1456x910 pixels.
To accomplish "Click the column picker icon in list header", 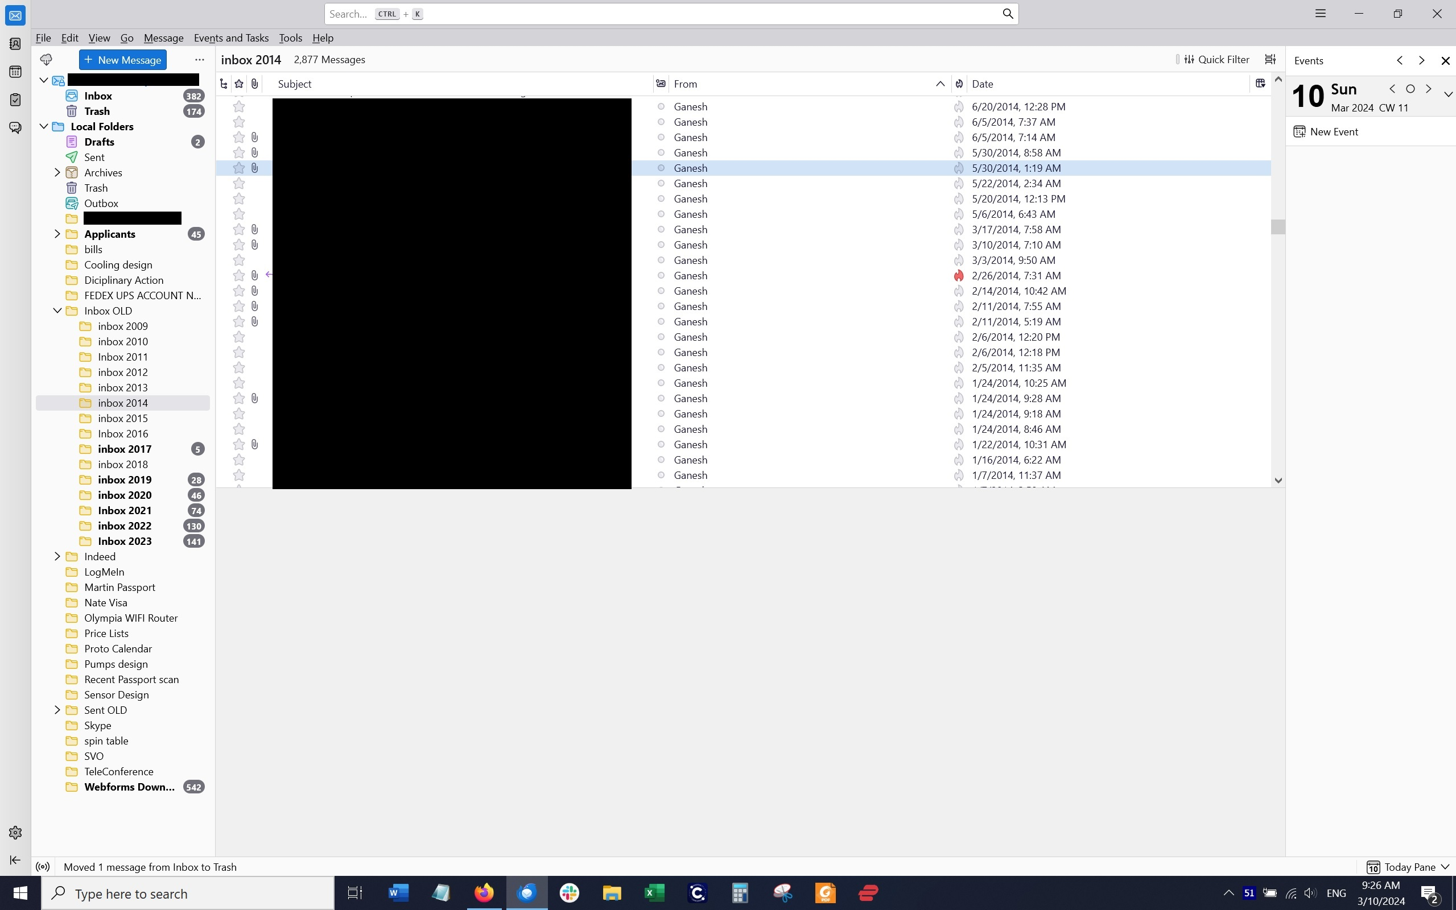I will [x=1260, y=84].
